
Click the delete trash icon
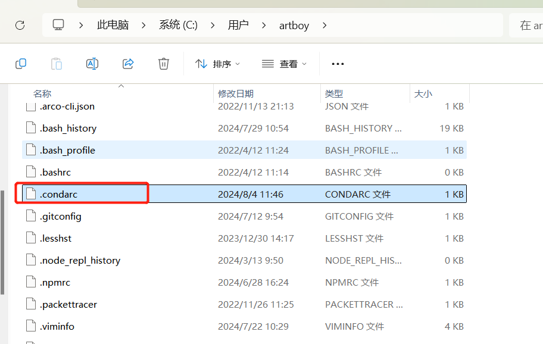[164, 64]
